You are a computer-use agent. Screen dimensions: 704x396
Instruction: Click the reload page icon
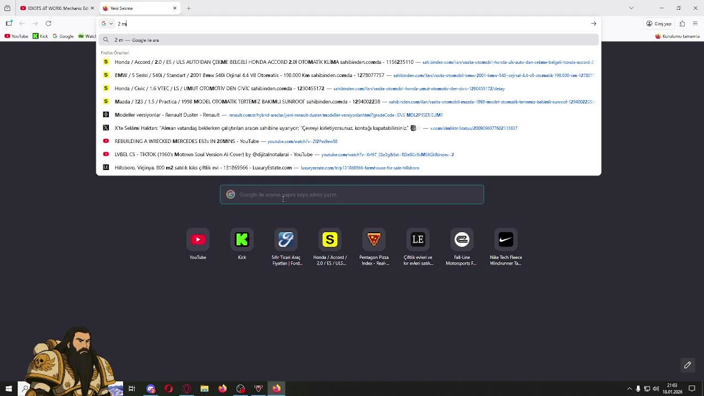[48, 24]
